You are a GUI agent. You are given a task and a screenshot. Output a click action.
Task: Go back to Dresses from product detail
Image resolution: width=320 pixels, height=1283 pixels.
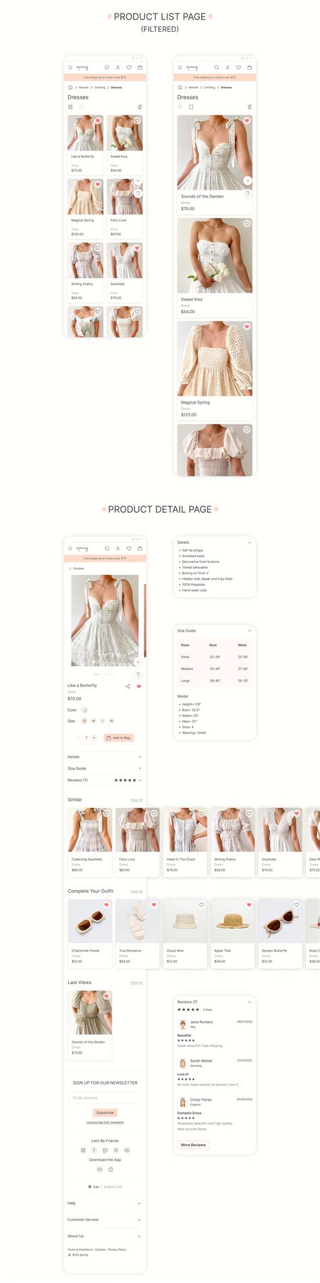[x=76, y=568]
